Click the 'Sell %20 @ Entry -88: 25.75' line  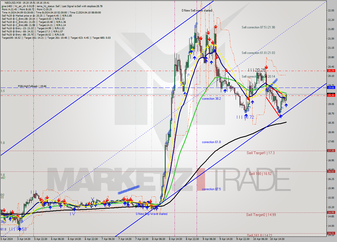33,35
